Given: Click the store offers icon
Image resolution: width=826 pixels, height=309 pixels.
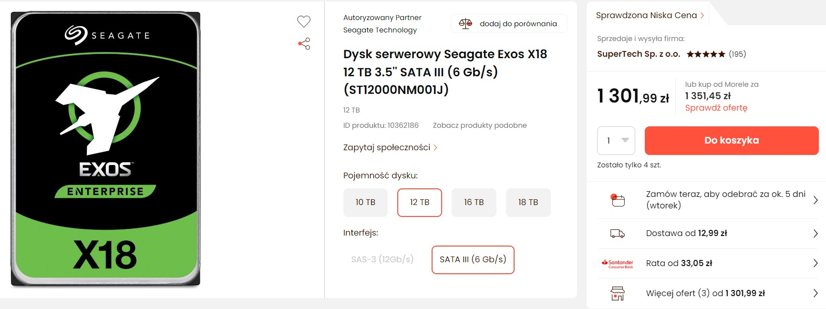Looking at the screenshot, I should point(618,293).
